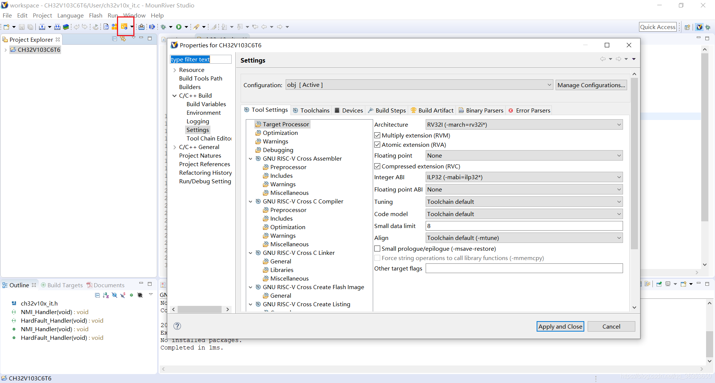
Task: Uncheck Multiply extension (RVM)
Action: tap(377, 135)
